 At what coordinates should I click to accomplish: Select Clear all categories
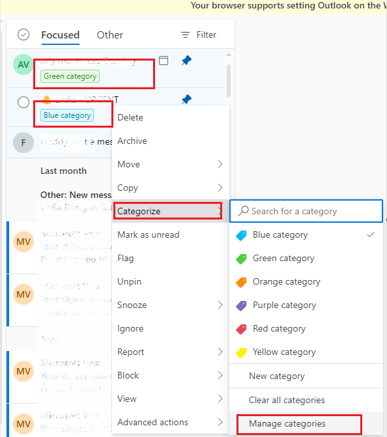click(306, 401)
